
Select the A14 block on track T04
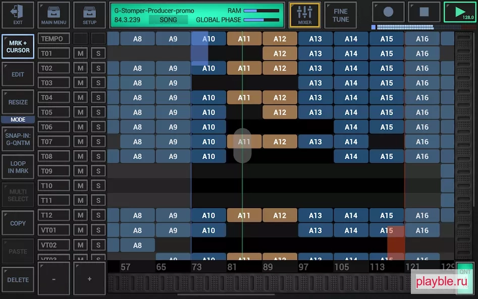[351, 97]
